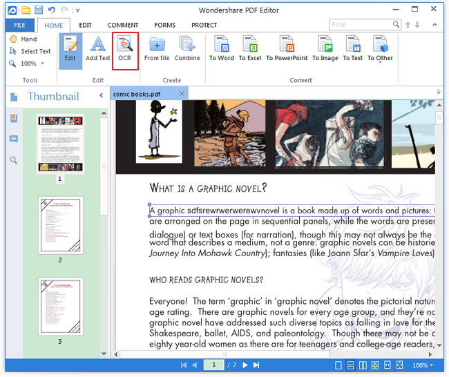Click horizontal scroll right arrow
This screenshot has height=377, width=449.
point(430,354)
